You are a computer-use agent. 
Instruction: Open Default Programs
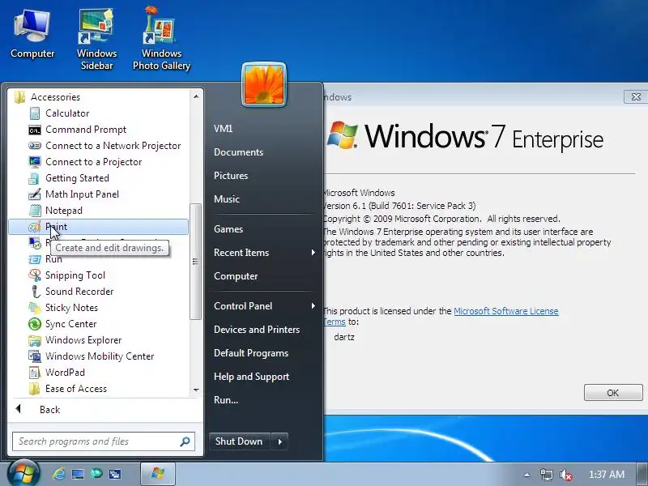(x=251, y=353)
